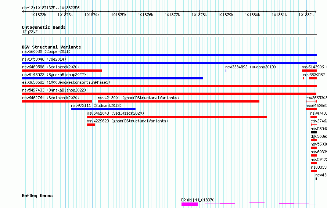Select the black bar under nsv58548
This screenshot has height=208, width=327.
(x=314, y=132)
